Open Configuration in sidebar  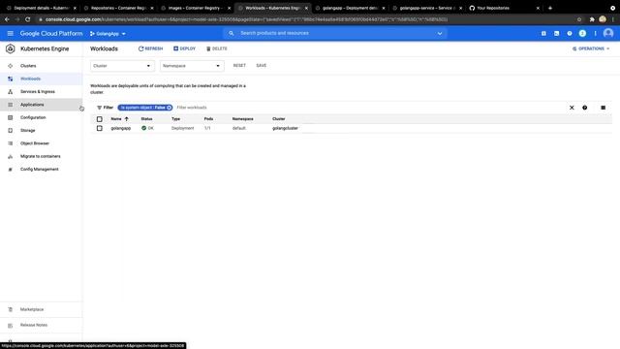41,117
